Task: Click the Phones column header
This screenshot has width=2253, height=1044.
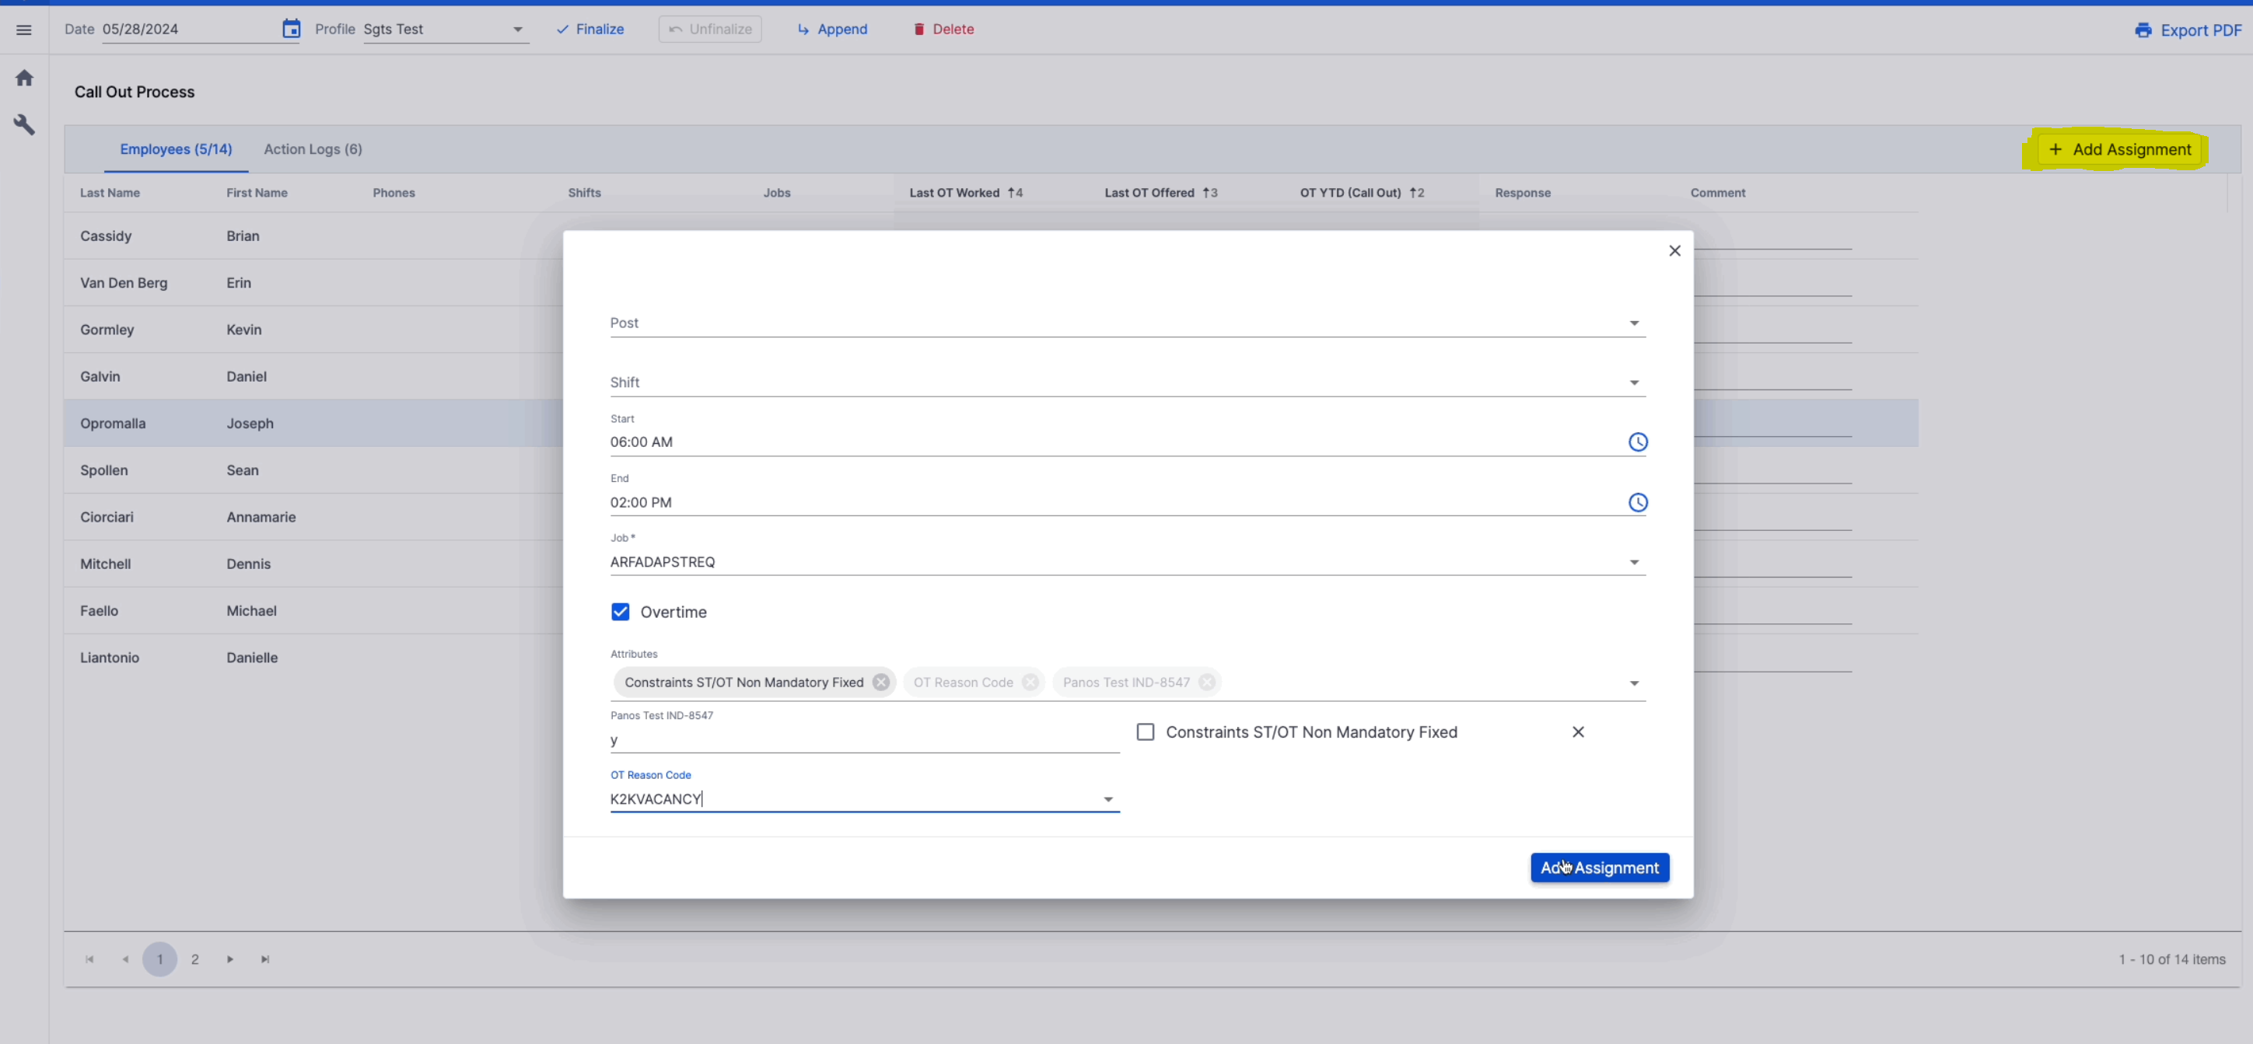Action: click(394, 194)
